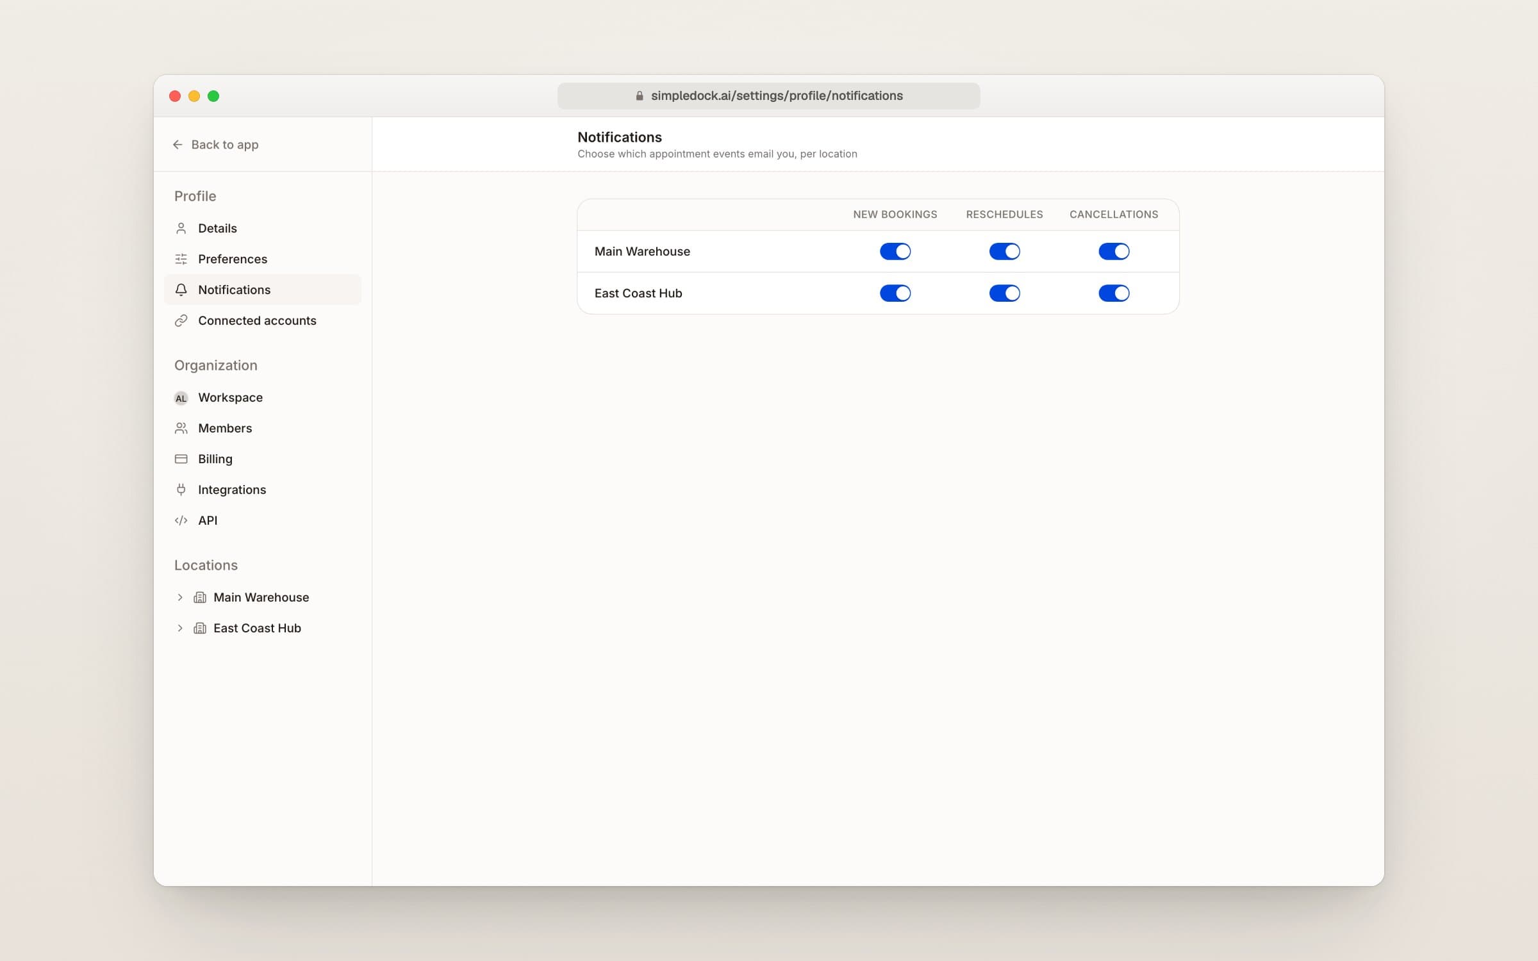Click the code brackets icon next to API
This screenshot has height=961, width=1538.
(x=181, y=520)
